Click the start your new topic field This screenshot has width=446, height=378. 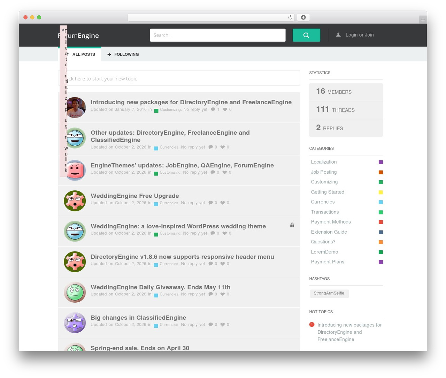click(x=179, y=78)
